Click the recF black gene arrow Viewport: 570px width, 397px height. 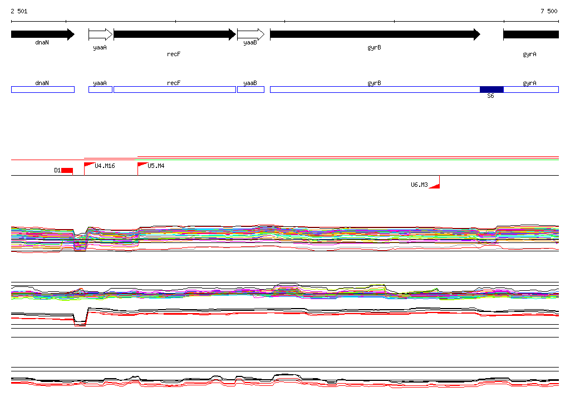tap(175, 34)
